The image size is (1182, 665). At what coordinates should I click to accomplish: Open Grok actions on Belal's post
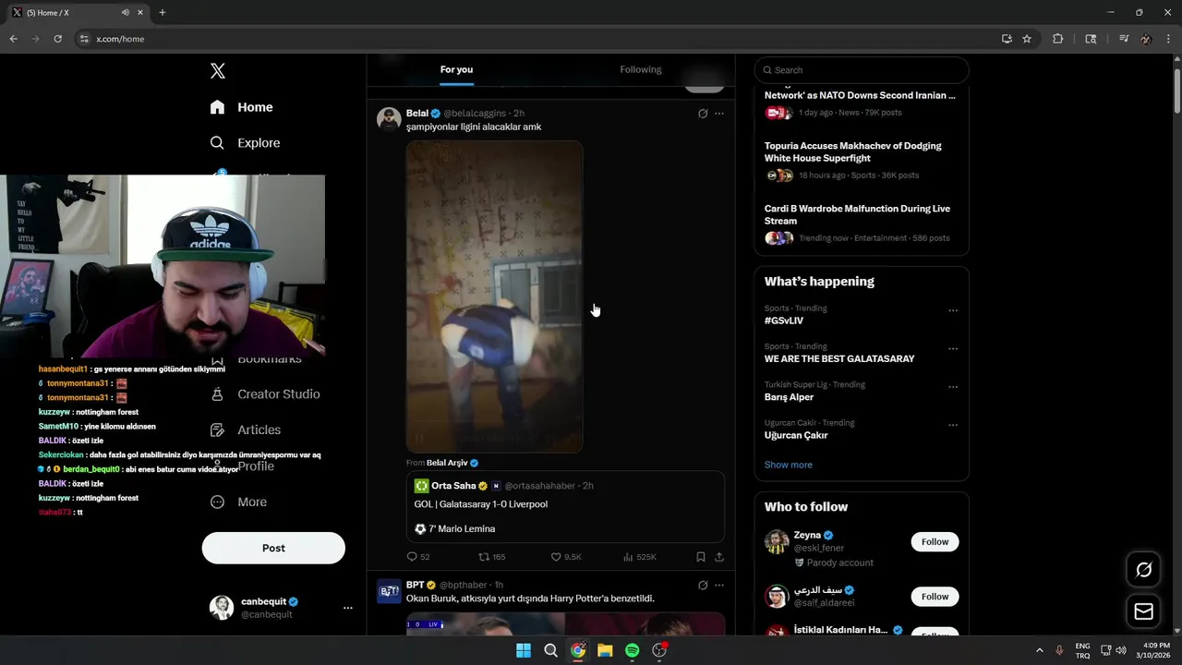pos(703,114)
